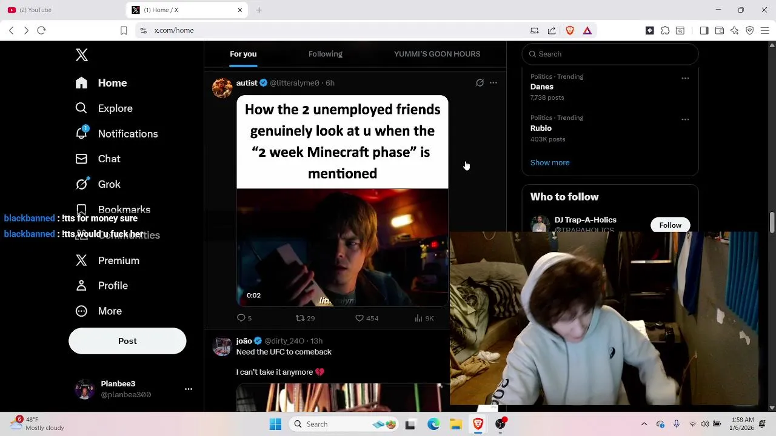The image size is (776, 436).
Task: Open more options for Rubio trend
Action: [685, 119]
